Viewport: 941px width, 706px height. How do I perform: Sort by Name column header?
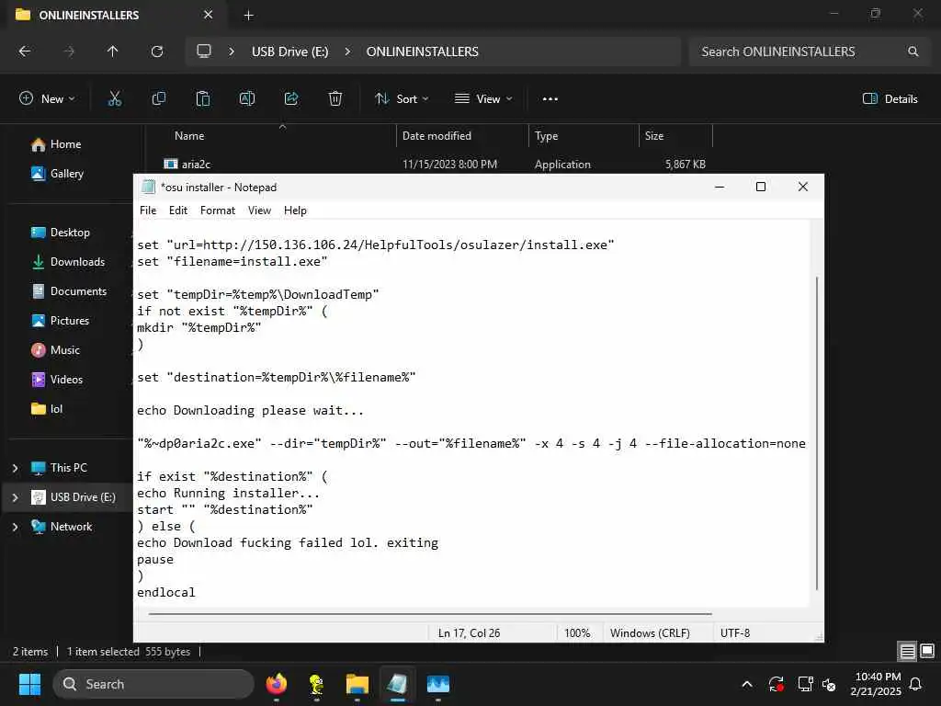point(189,136)
